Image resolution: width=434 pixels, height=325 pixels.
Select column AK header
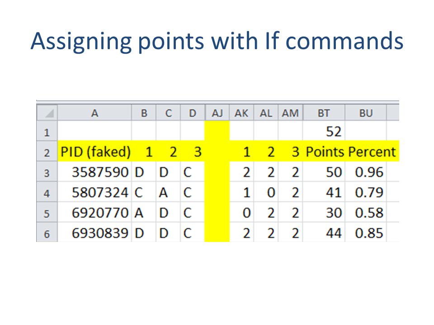point(241,113)
